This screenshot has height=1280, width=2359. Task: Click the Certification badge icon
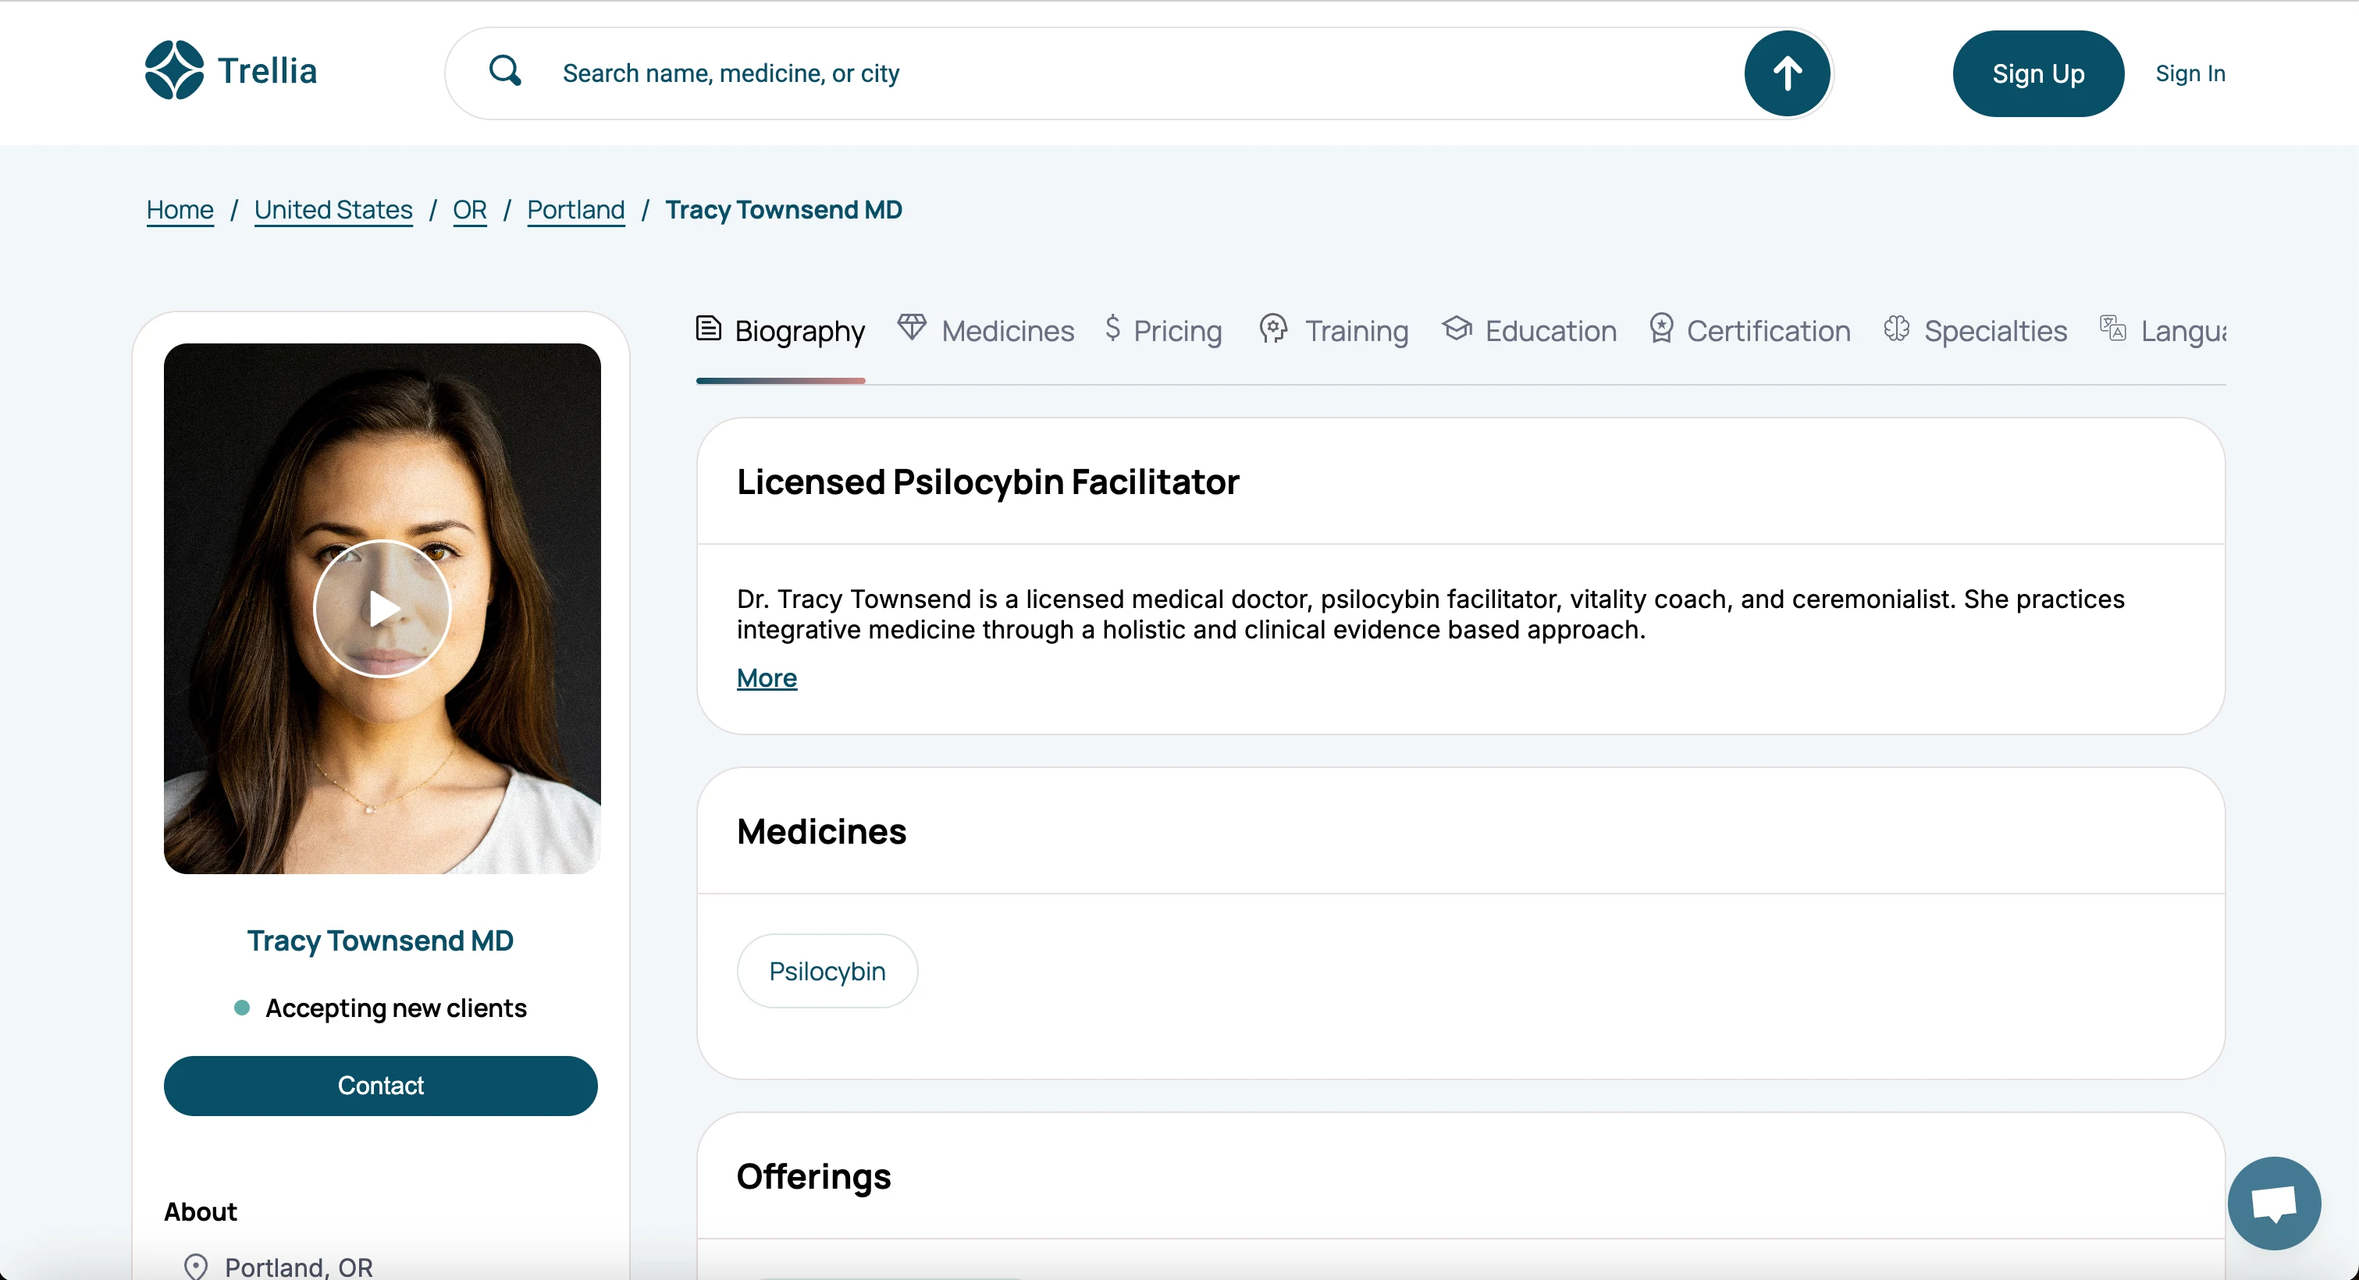[x=1661, y=328]
